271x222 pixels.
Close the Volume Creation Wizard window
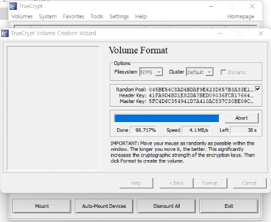(x=261, y=33)
